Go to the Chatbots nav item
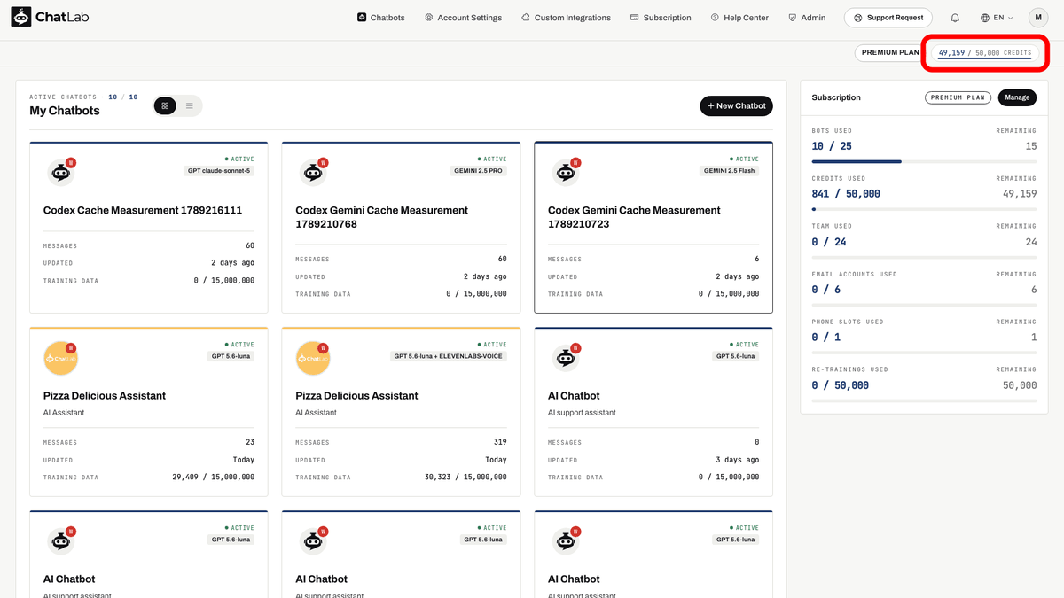Screen dimensions: 1064x598 [x=381, y=18]
